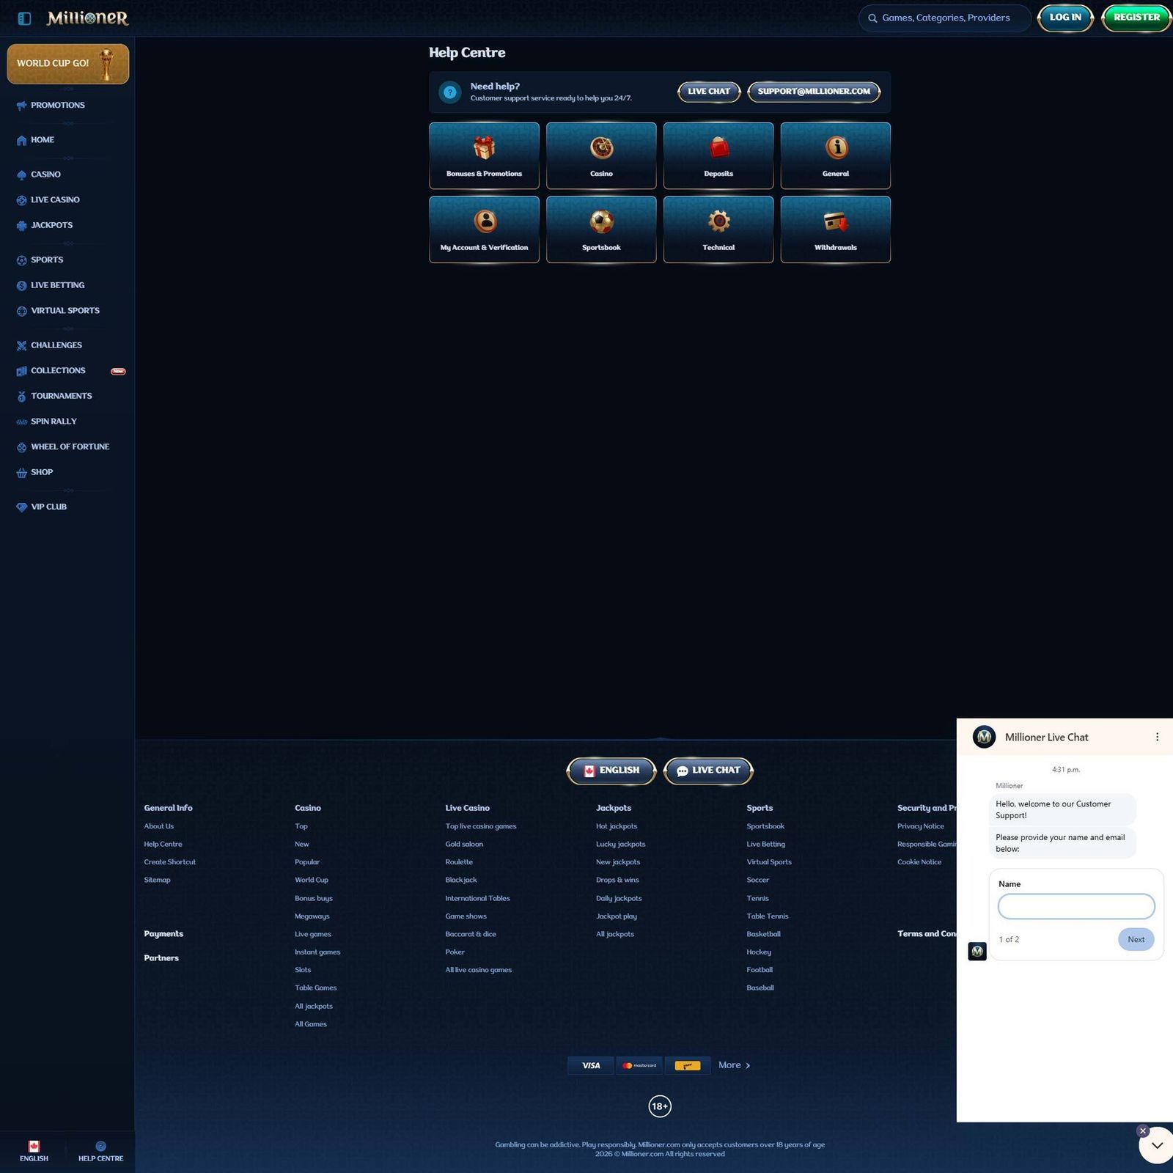The height and width of the screenshot is (1173, 1173).
Task: Open the Create Shortcut footer link
Action: [x=170, y=862]
